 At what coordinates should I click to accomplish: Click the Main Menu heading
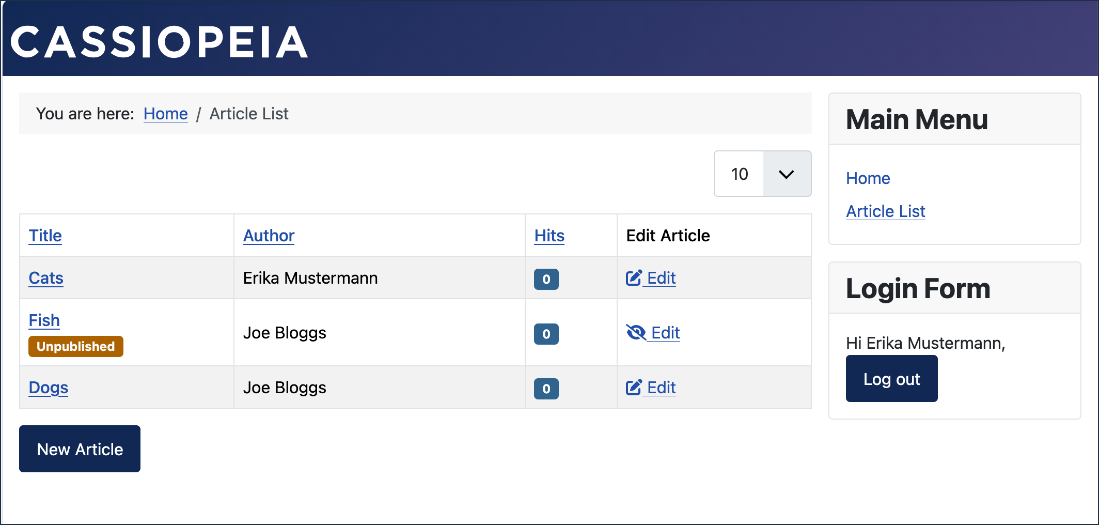(917, 119)
